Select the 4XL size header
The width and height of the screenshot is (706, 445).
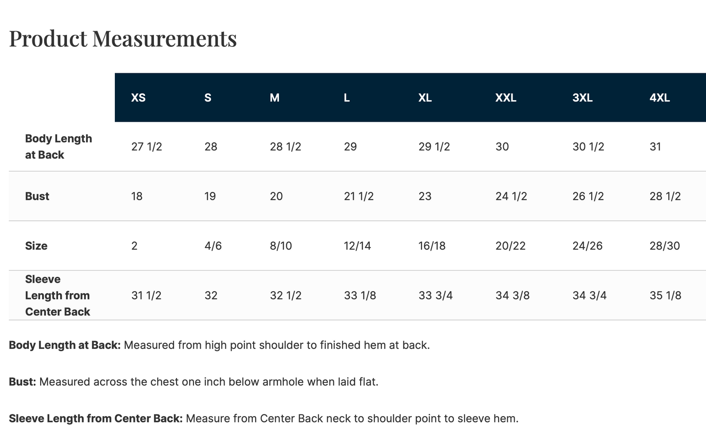(x=660, y=98)
